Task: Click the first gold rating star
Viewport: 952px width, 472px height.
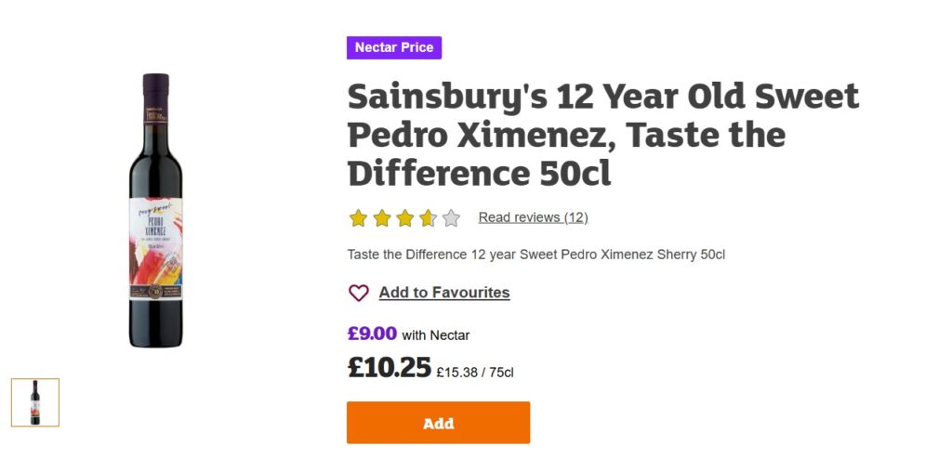Action: [359, 218]
